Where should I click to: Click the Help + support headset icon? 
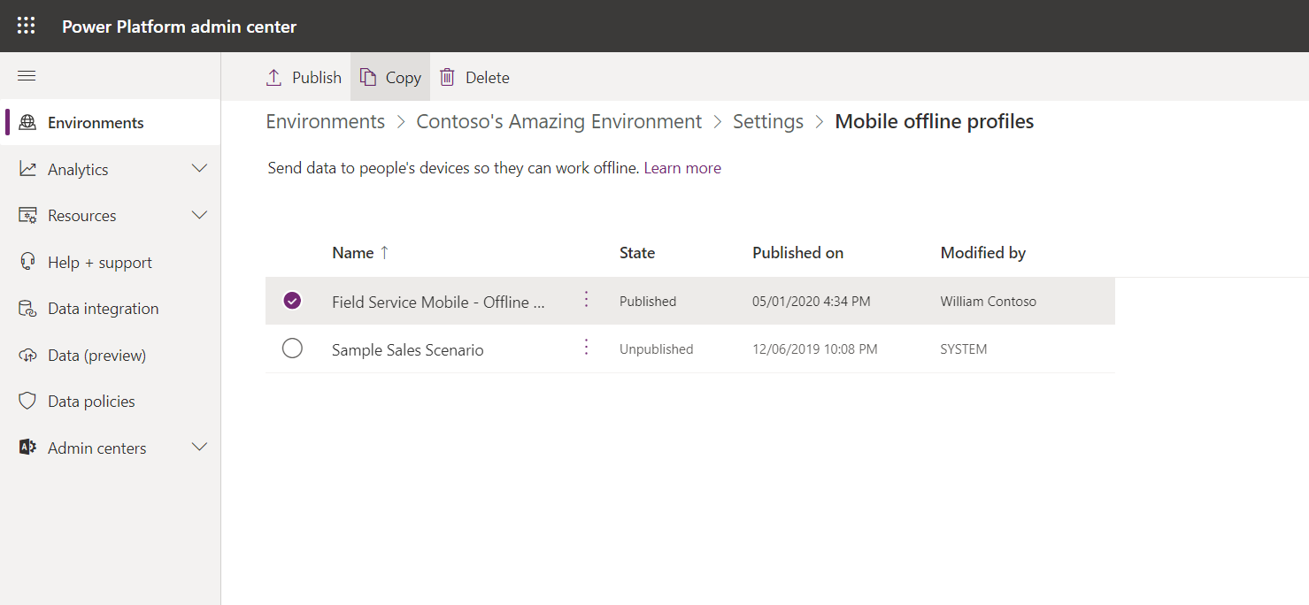pyautogui.click(x=28, y=262)
